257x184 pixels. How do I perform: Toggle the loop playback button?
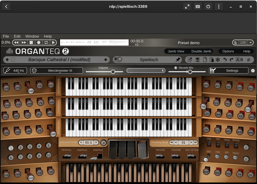coord(46,43)
